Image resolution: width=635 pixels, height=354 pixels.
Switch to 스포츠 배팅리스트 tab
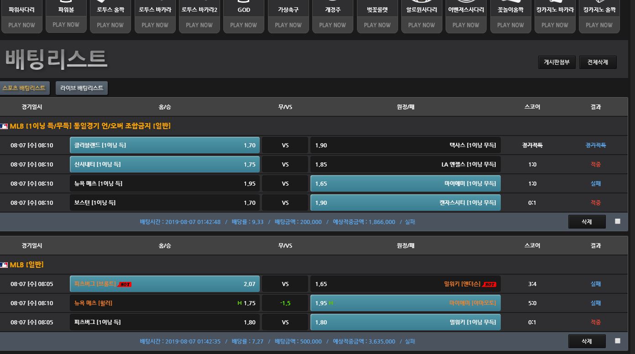click(24, 88)
